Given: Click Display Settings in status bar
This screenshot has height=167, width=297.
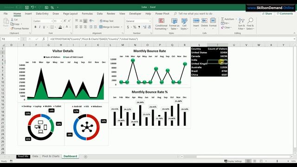Looking at the screenshot, I should tap(233, 161).
